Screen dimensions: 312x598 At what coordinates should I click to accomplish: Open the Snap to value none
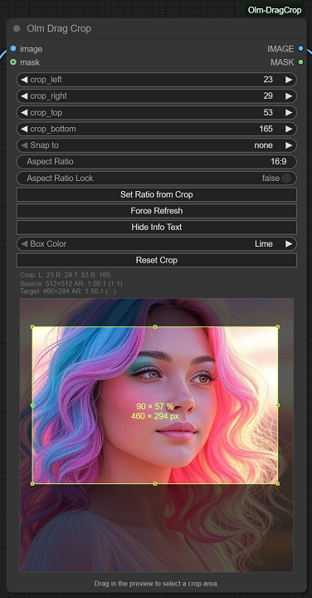[263, 145]
